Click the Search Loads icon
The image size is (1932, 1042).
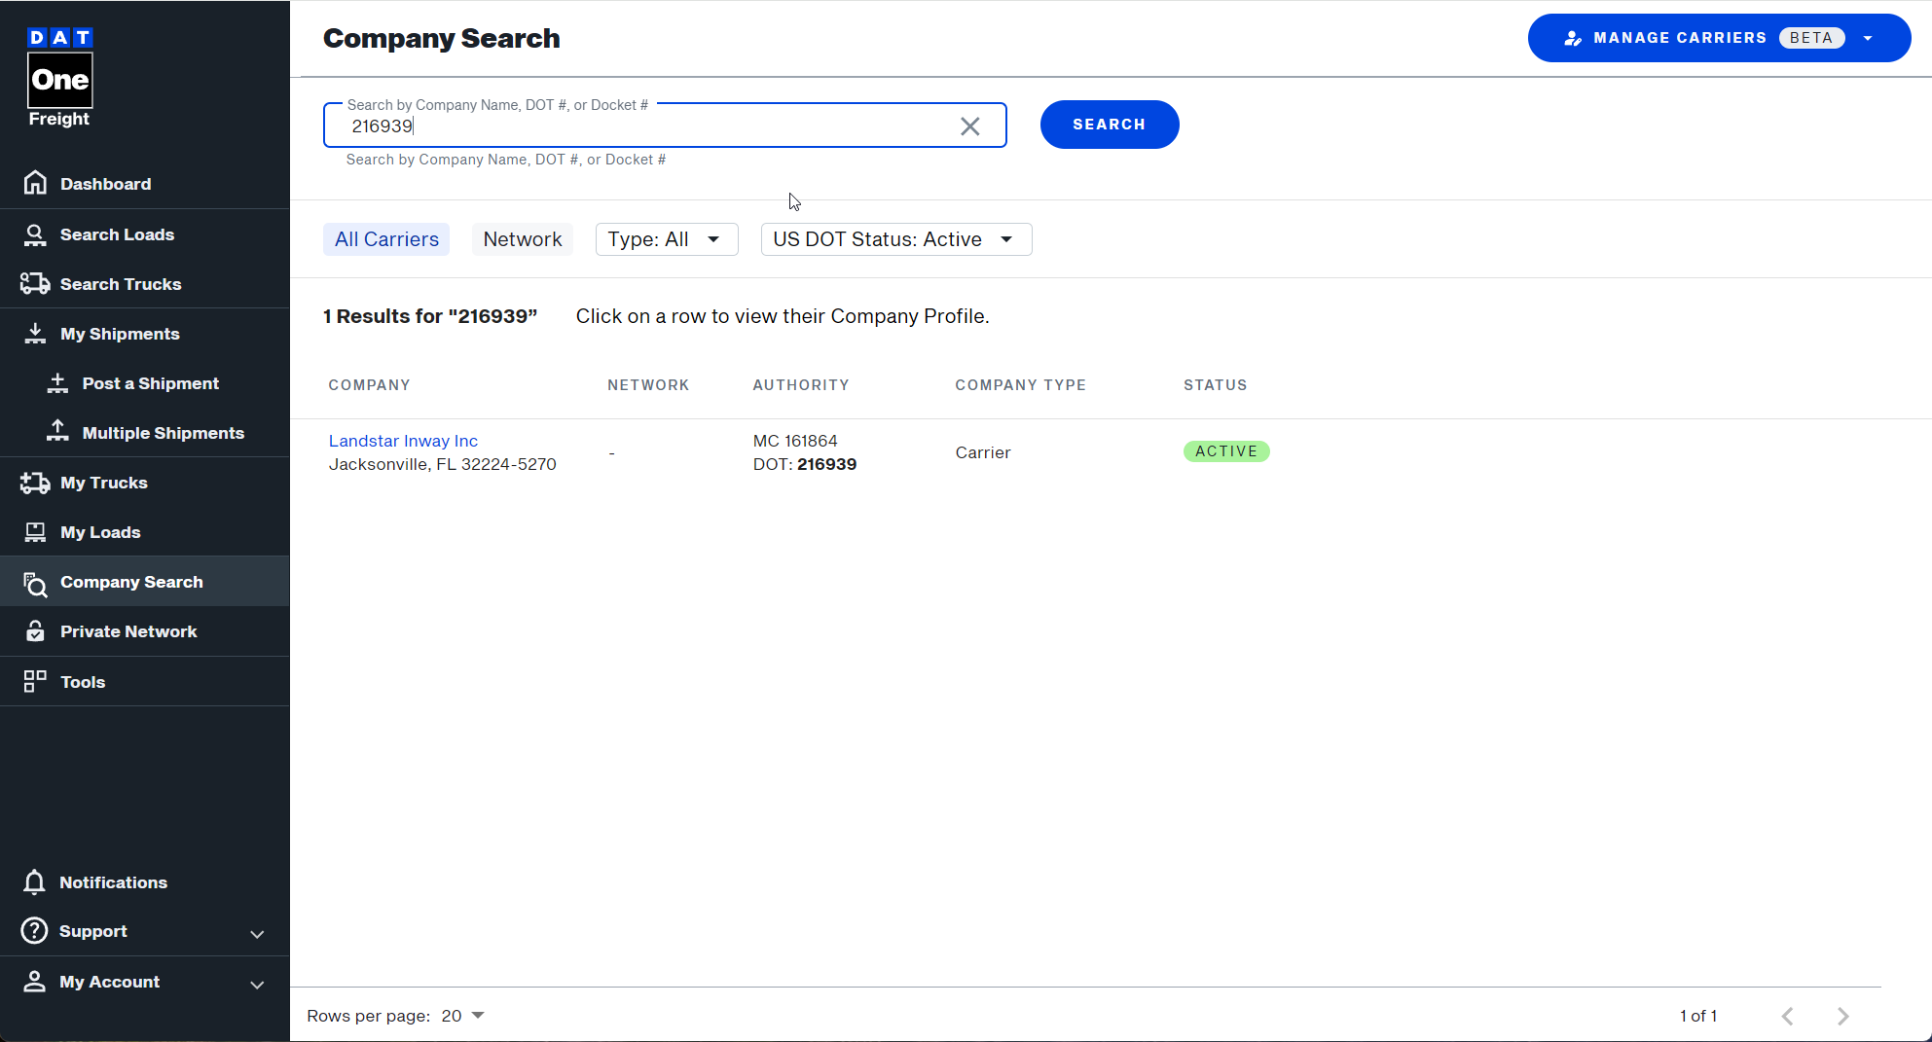pos(35,234)
